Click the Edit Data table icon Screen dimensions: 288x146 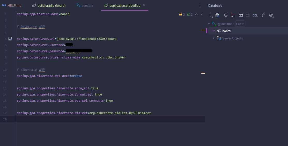[248, 15]
